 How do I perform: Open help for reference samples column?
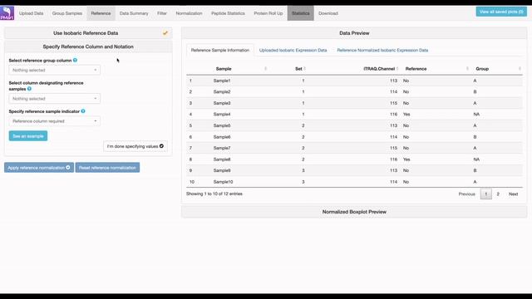(29, 89)
